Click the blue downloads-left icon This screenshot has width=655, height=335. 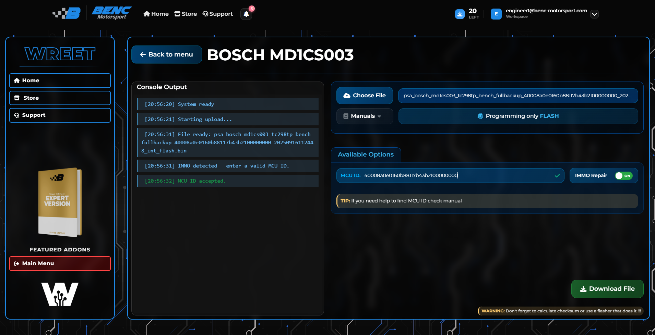[460, 14]
